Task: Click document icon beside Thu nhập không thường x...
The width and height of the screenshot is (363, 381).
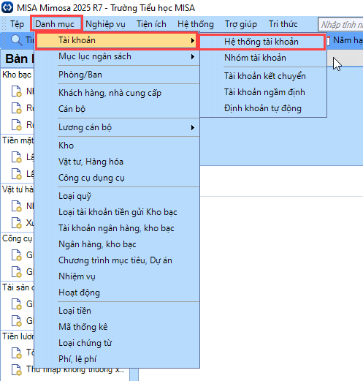Action: point(17,370)
